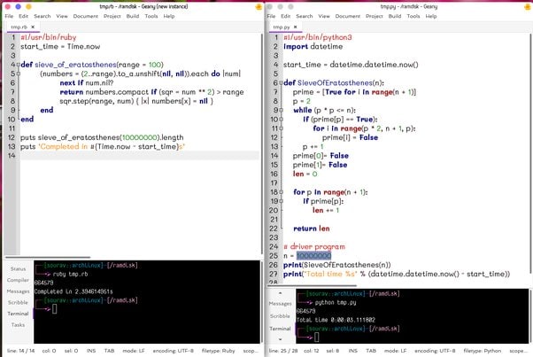Switch to Status tab in Ruby window
The height and width of the screenshot is (357, 533).
(x=18, y=268)
